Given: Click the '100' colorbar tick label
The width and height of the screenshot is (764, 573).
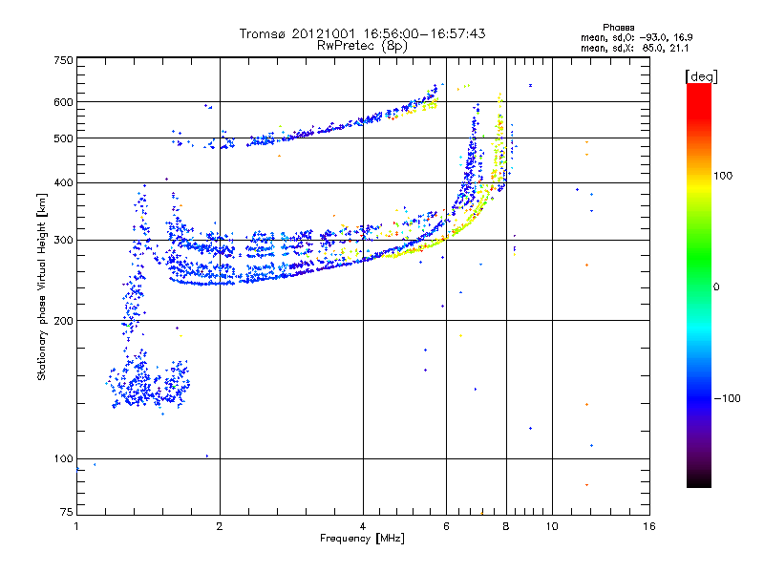Looking at the screenshot, I should click(x=723, y=176).
